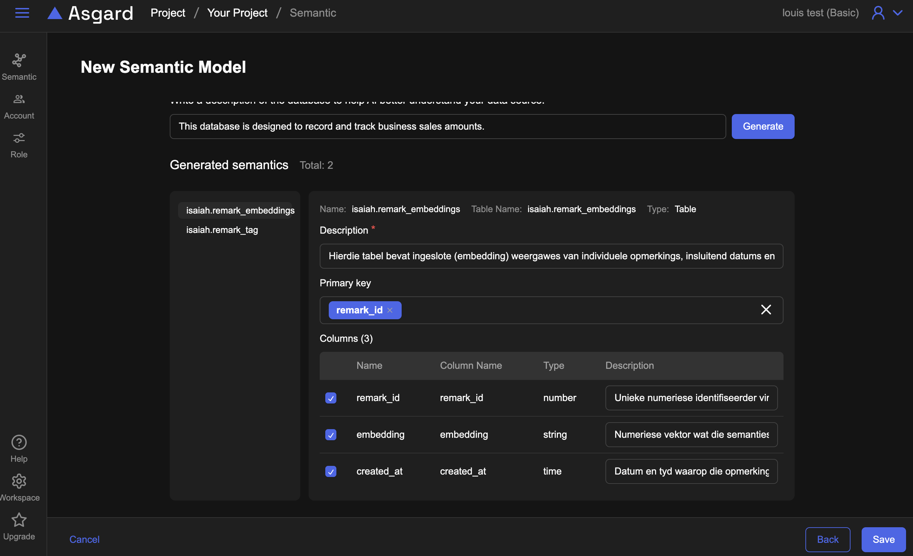Uncheck the created_at column checkbox
The height and width of the screenshot is (556, 913).
[x=330, y=471]
